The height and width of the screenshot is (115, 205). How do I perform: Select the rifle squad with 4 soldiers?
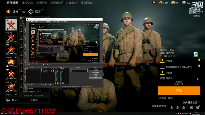point(11,50)
